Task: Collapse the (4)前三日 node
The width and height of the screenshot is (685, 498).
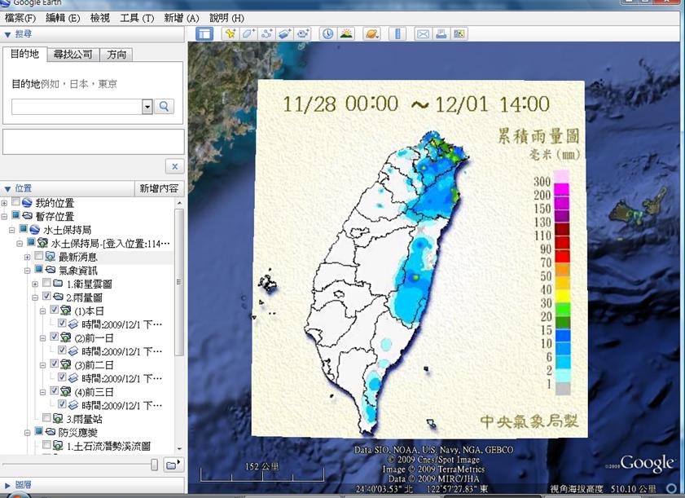Action: [43, 392]
